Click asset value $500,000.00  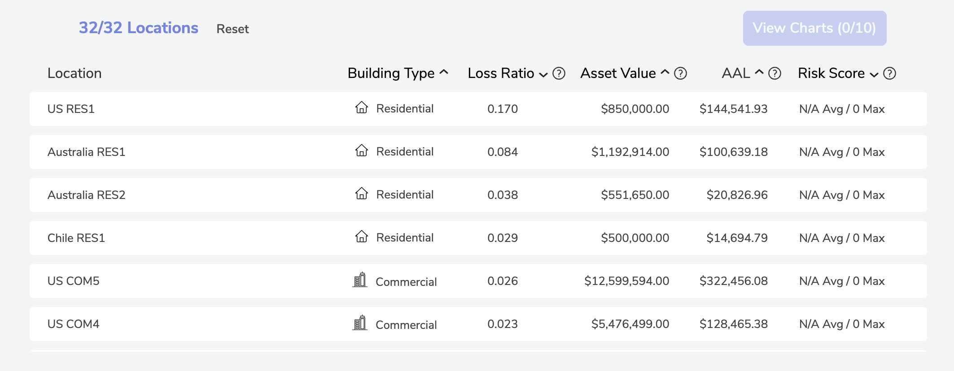pos(635,238)
